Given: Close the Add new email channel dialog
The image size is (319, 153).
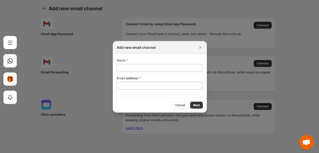Looking at the screenshot, I should 200,48.
